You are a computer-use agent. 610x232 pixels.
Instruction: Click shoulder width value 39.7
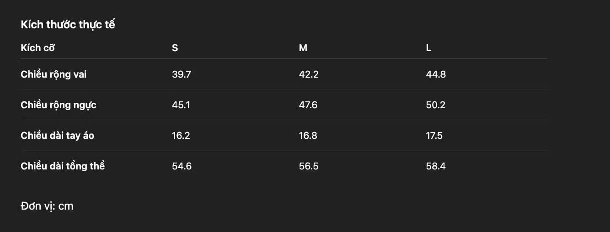tap(181, 74)
